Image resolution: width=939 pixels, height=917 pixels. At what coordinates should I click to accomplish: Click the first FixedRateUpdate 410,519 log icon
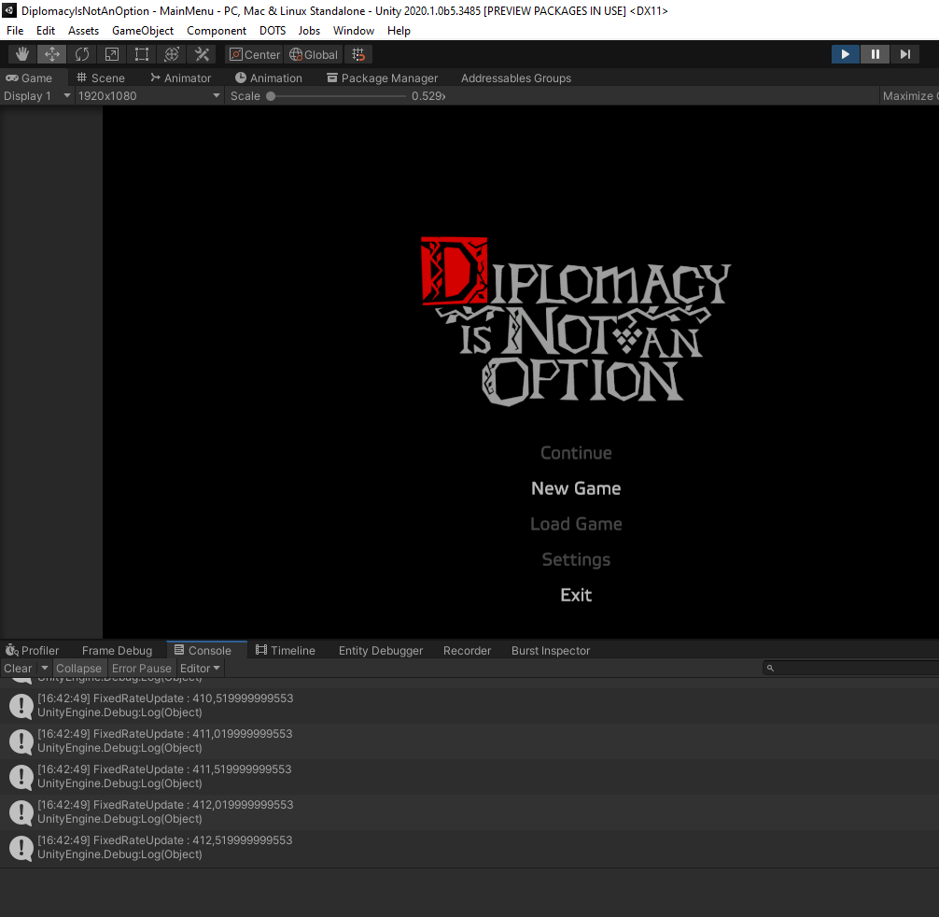coord(21,706)
